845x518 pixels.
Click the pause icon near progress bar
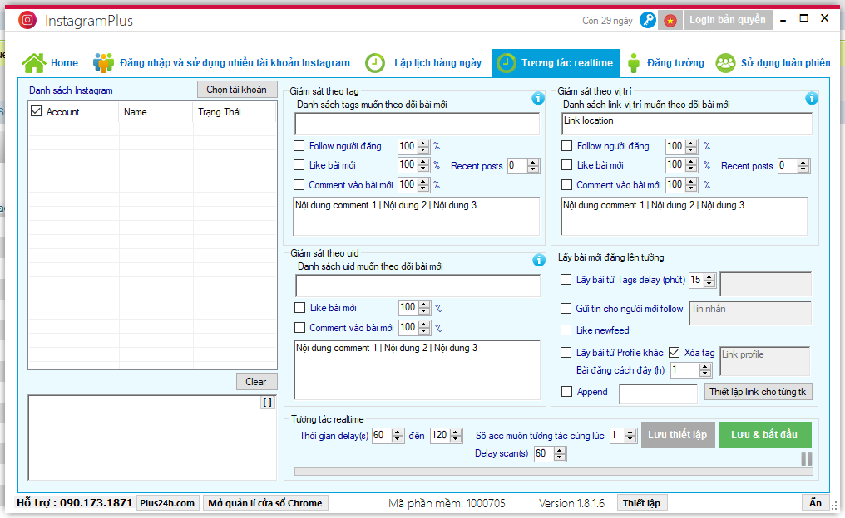pyautogui.click(x=807, y=459)
